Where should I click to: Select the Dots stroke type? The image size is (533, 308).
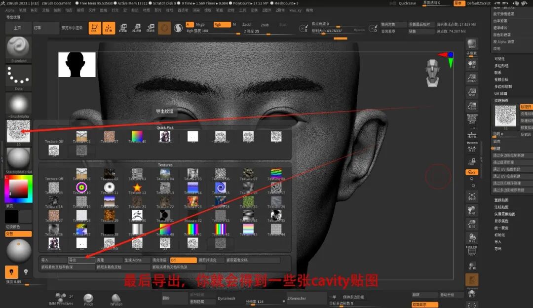pos(18,77)
